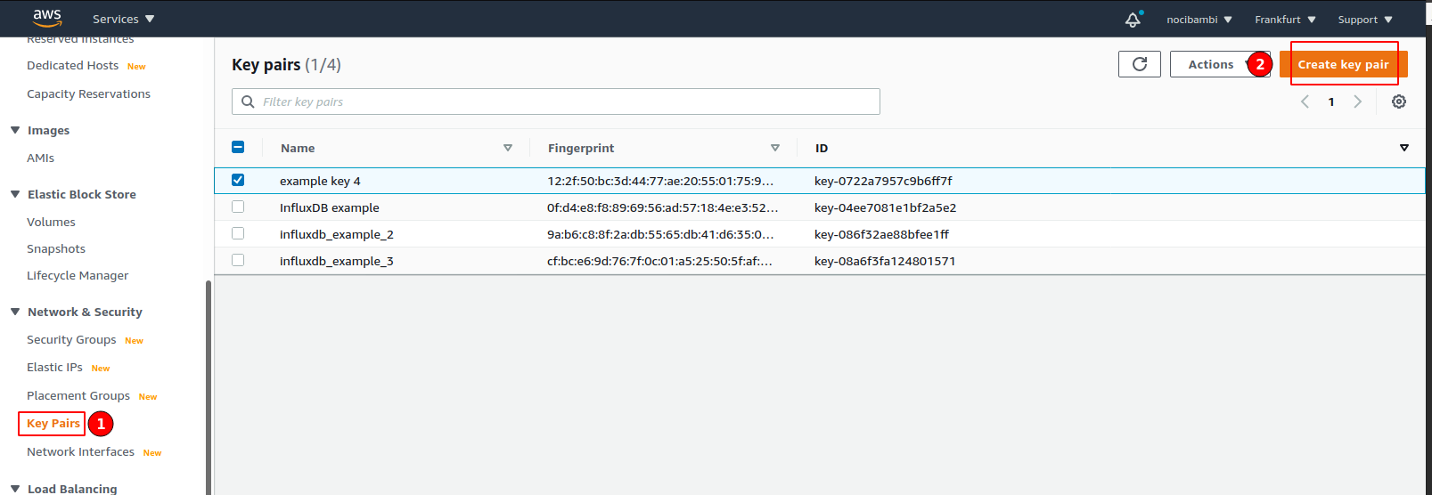Go to previous page arrow
1432x495 pixels.
1305,101
